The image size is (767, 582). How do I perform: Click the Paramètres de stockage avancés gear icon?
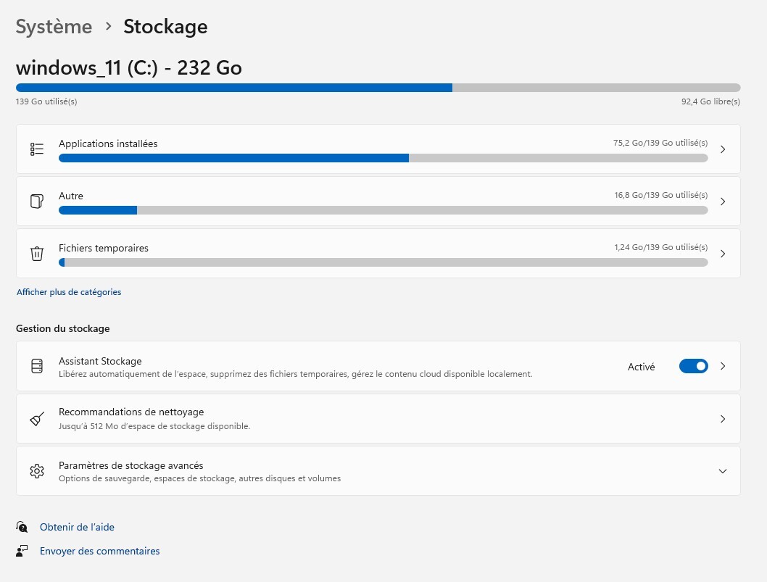point(37,471)
